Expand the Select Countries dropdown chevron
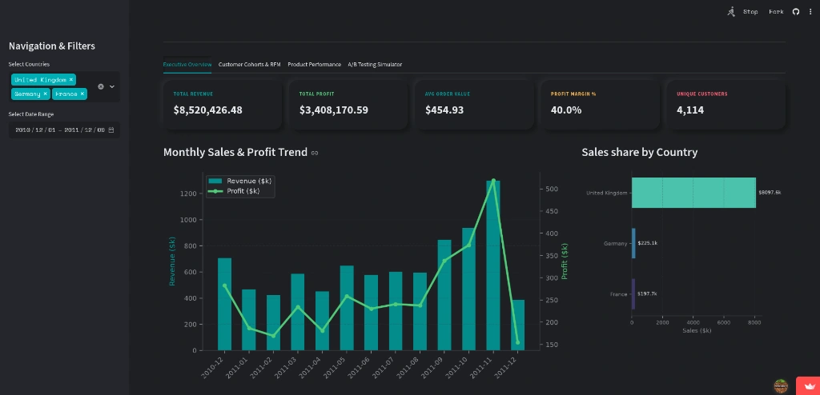This screenshot has width=820, height=395. 112,86
